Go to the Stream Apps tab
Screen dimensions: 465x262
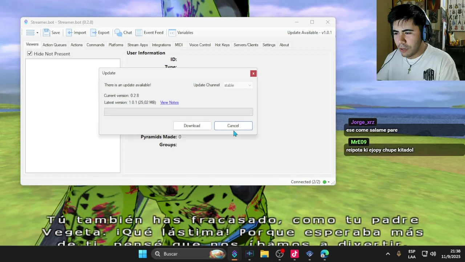pos(138,45)
